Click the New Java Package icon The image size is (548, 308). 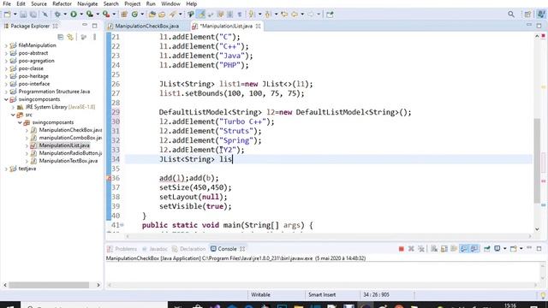(124, 15)
